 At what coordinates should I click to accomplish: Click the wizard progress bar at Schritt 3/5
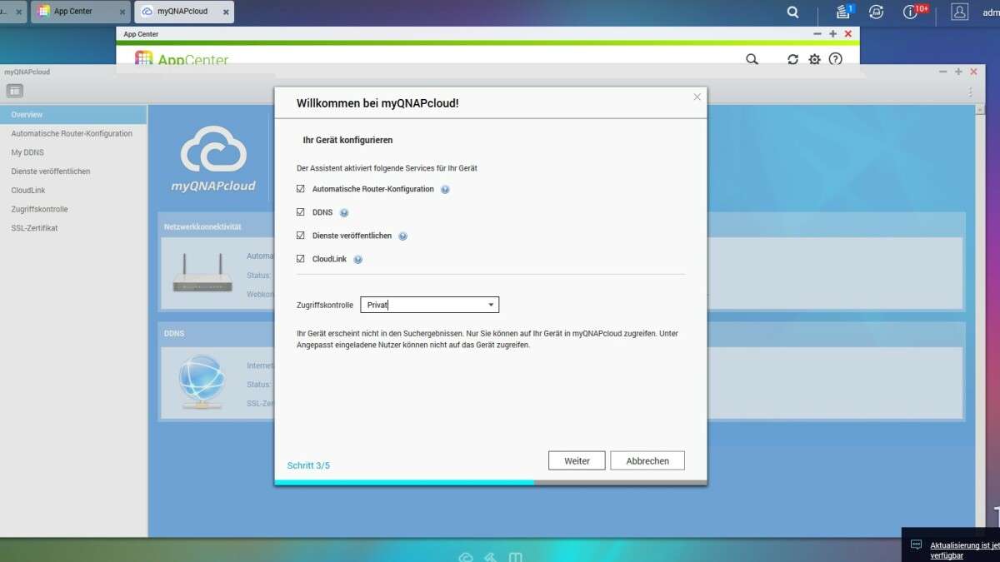pos(491,482)
